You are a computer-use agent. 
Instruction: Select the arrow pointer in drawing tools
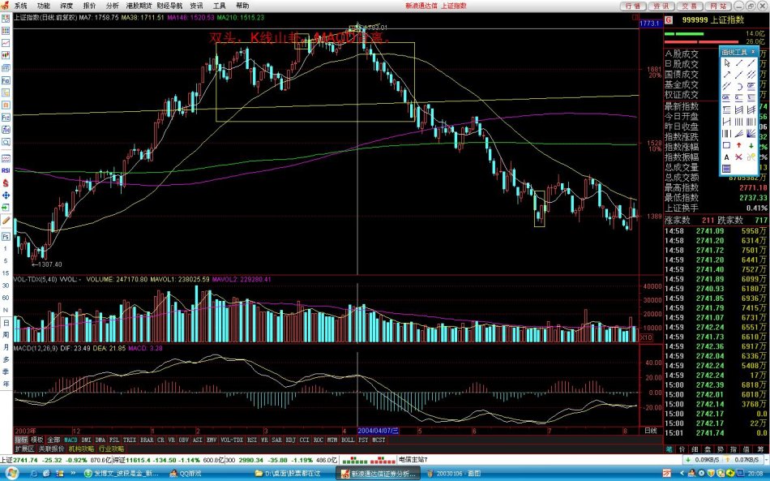727,63
